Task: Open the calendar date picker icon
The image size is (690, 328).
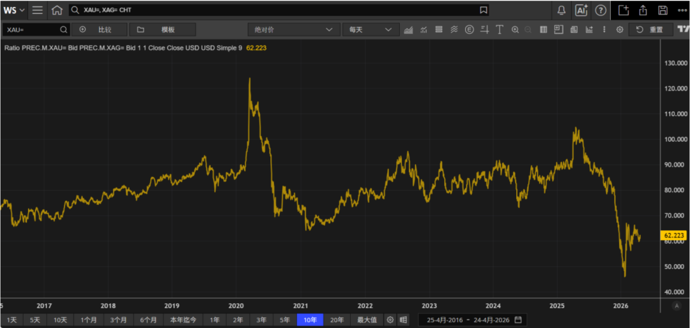Action: click(x=518, y=320)
